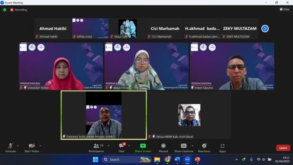Open clock and date 14:11 flyout
The height and width of the screenshot is (165, 293).
coord(282,160)
